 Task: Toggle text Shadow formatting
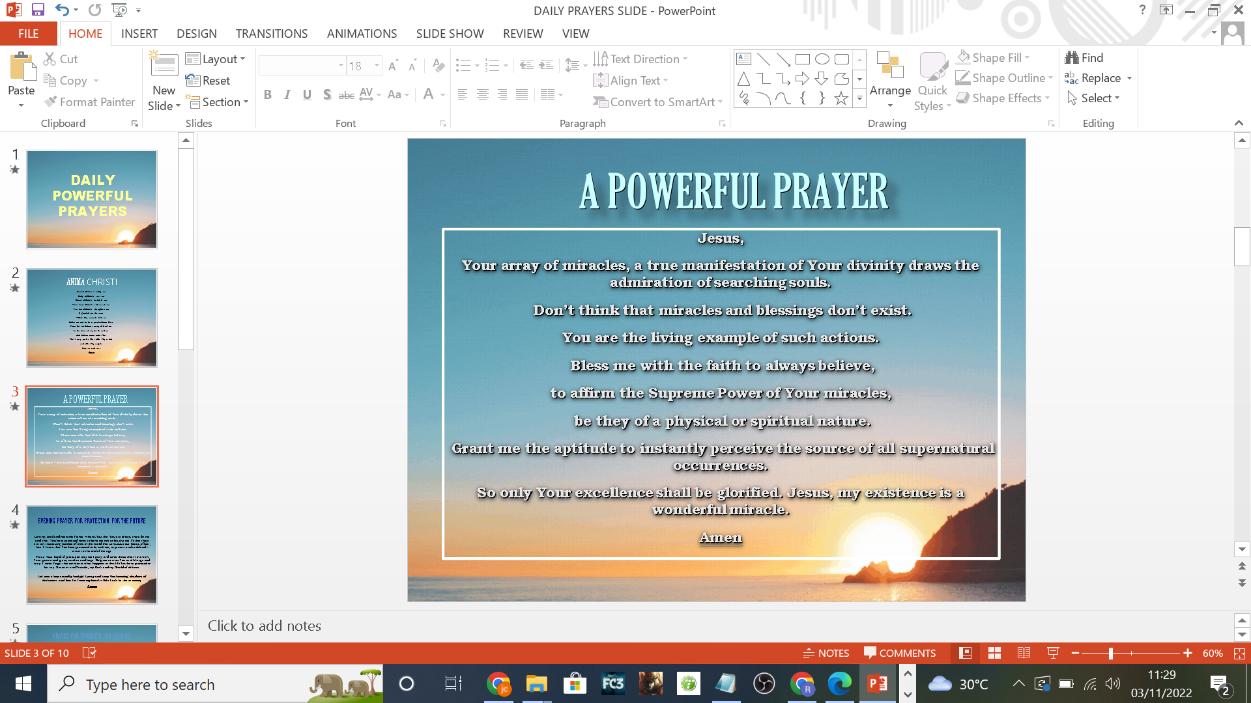[x=326, y=95]
